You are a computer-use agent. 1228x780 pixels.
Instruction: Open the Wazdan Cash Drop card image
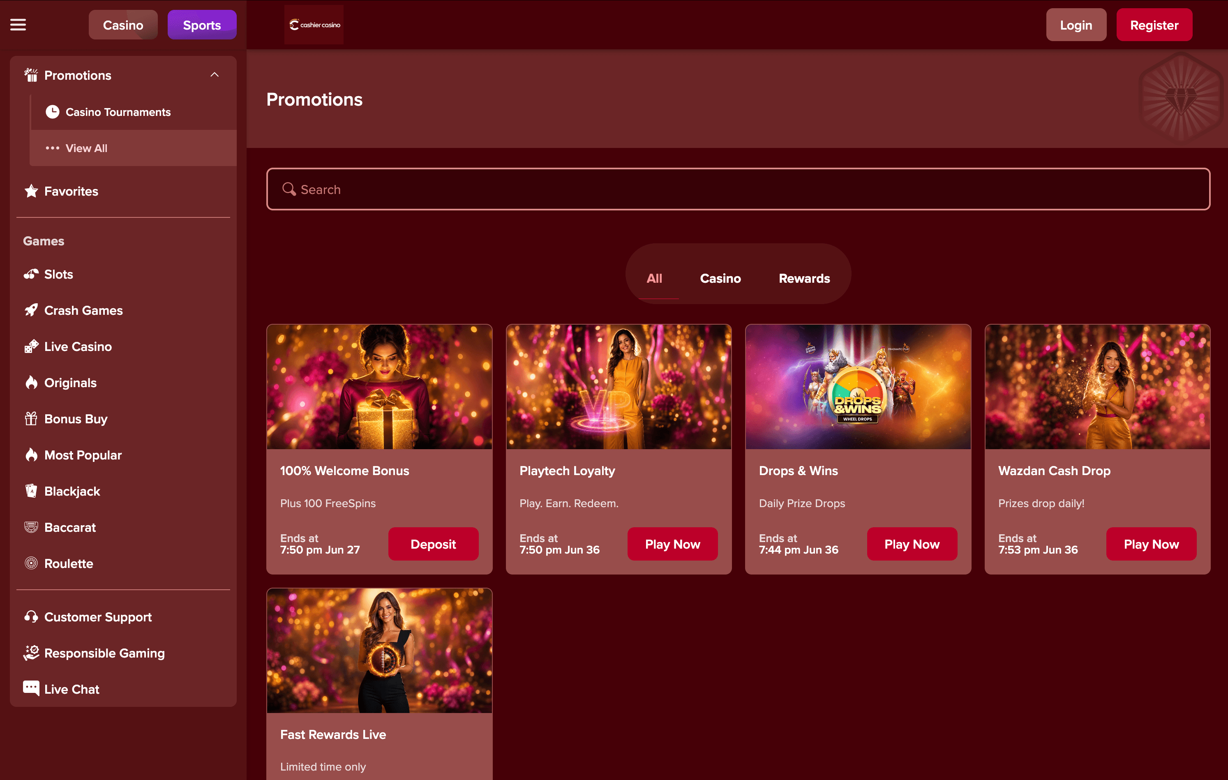(1097, 387)
